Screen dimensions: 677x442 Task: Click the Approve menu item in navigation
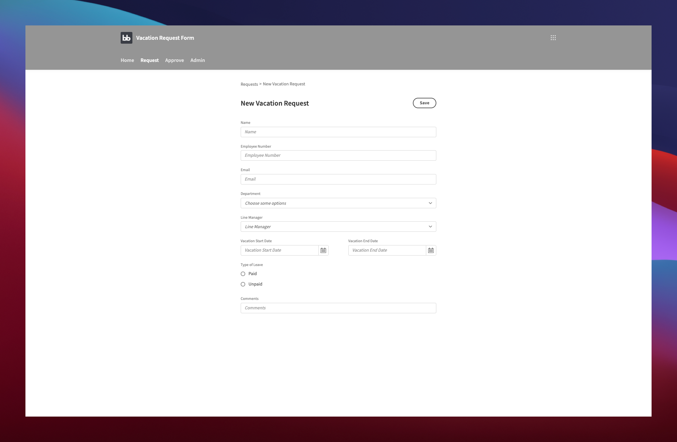174,60
